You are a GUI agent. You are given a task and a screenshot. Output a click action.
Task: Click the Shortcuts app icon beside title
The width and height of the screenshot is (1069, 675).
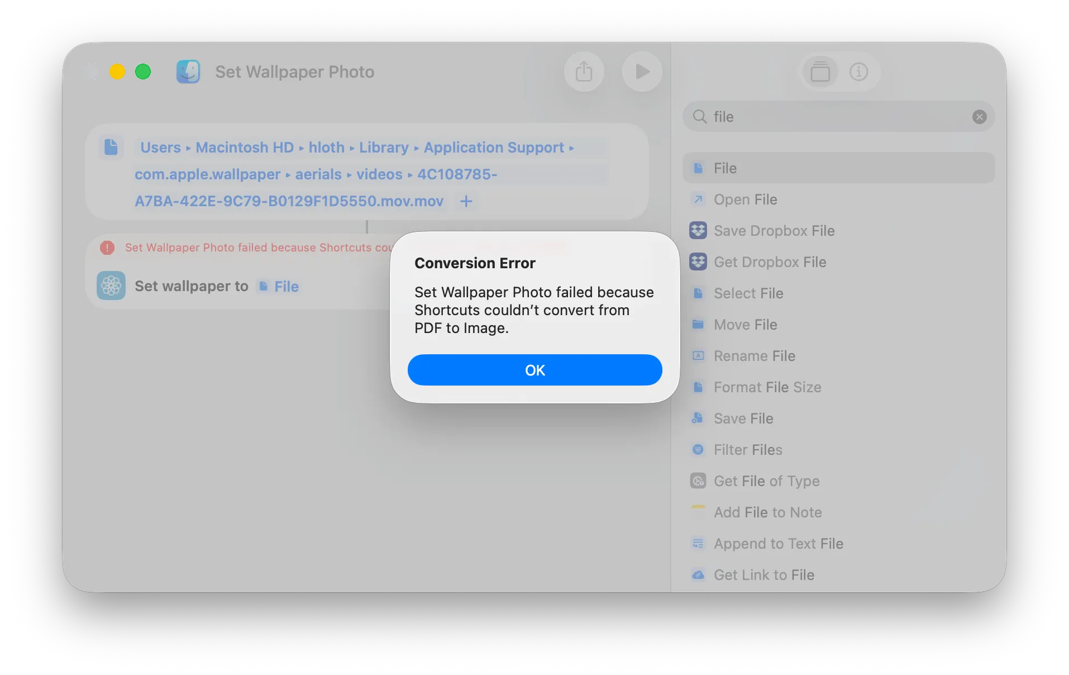[x=188, y=72]
